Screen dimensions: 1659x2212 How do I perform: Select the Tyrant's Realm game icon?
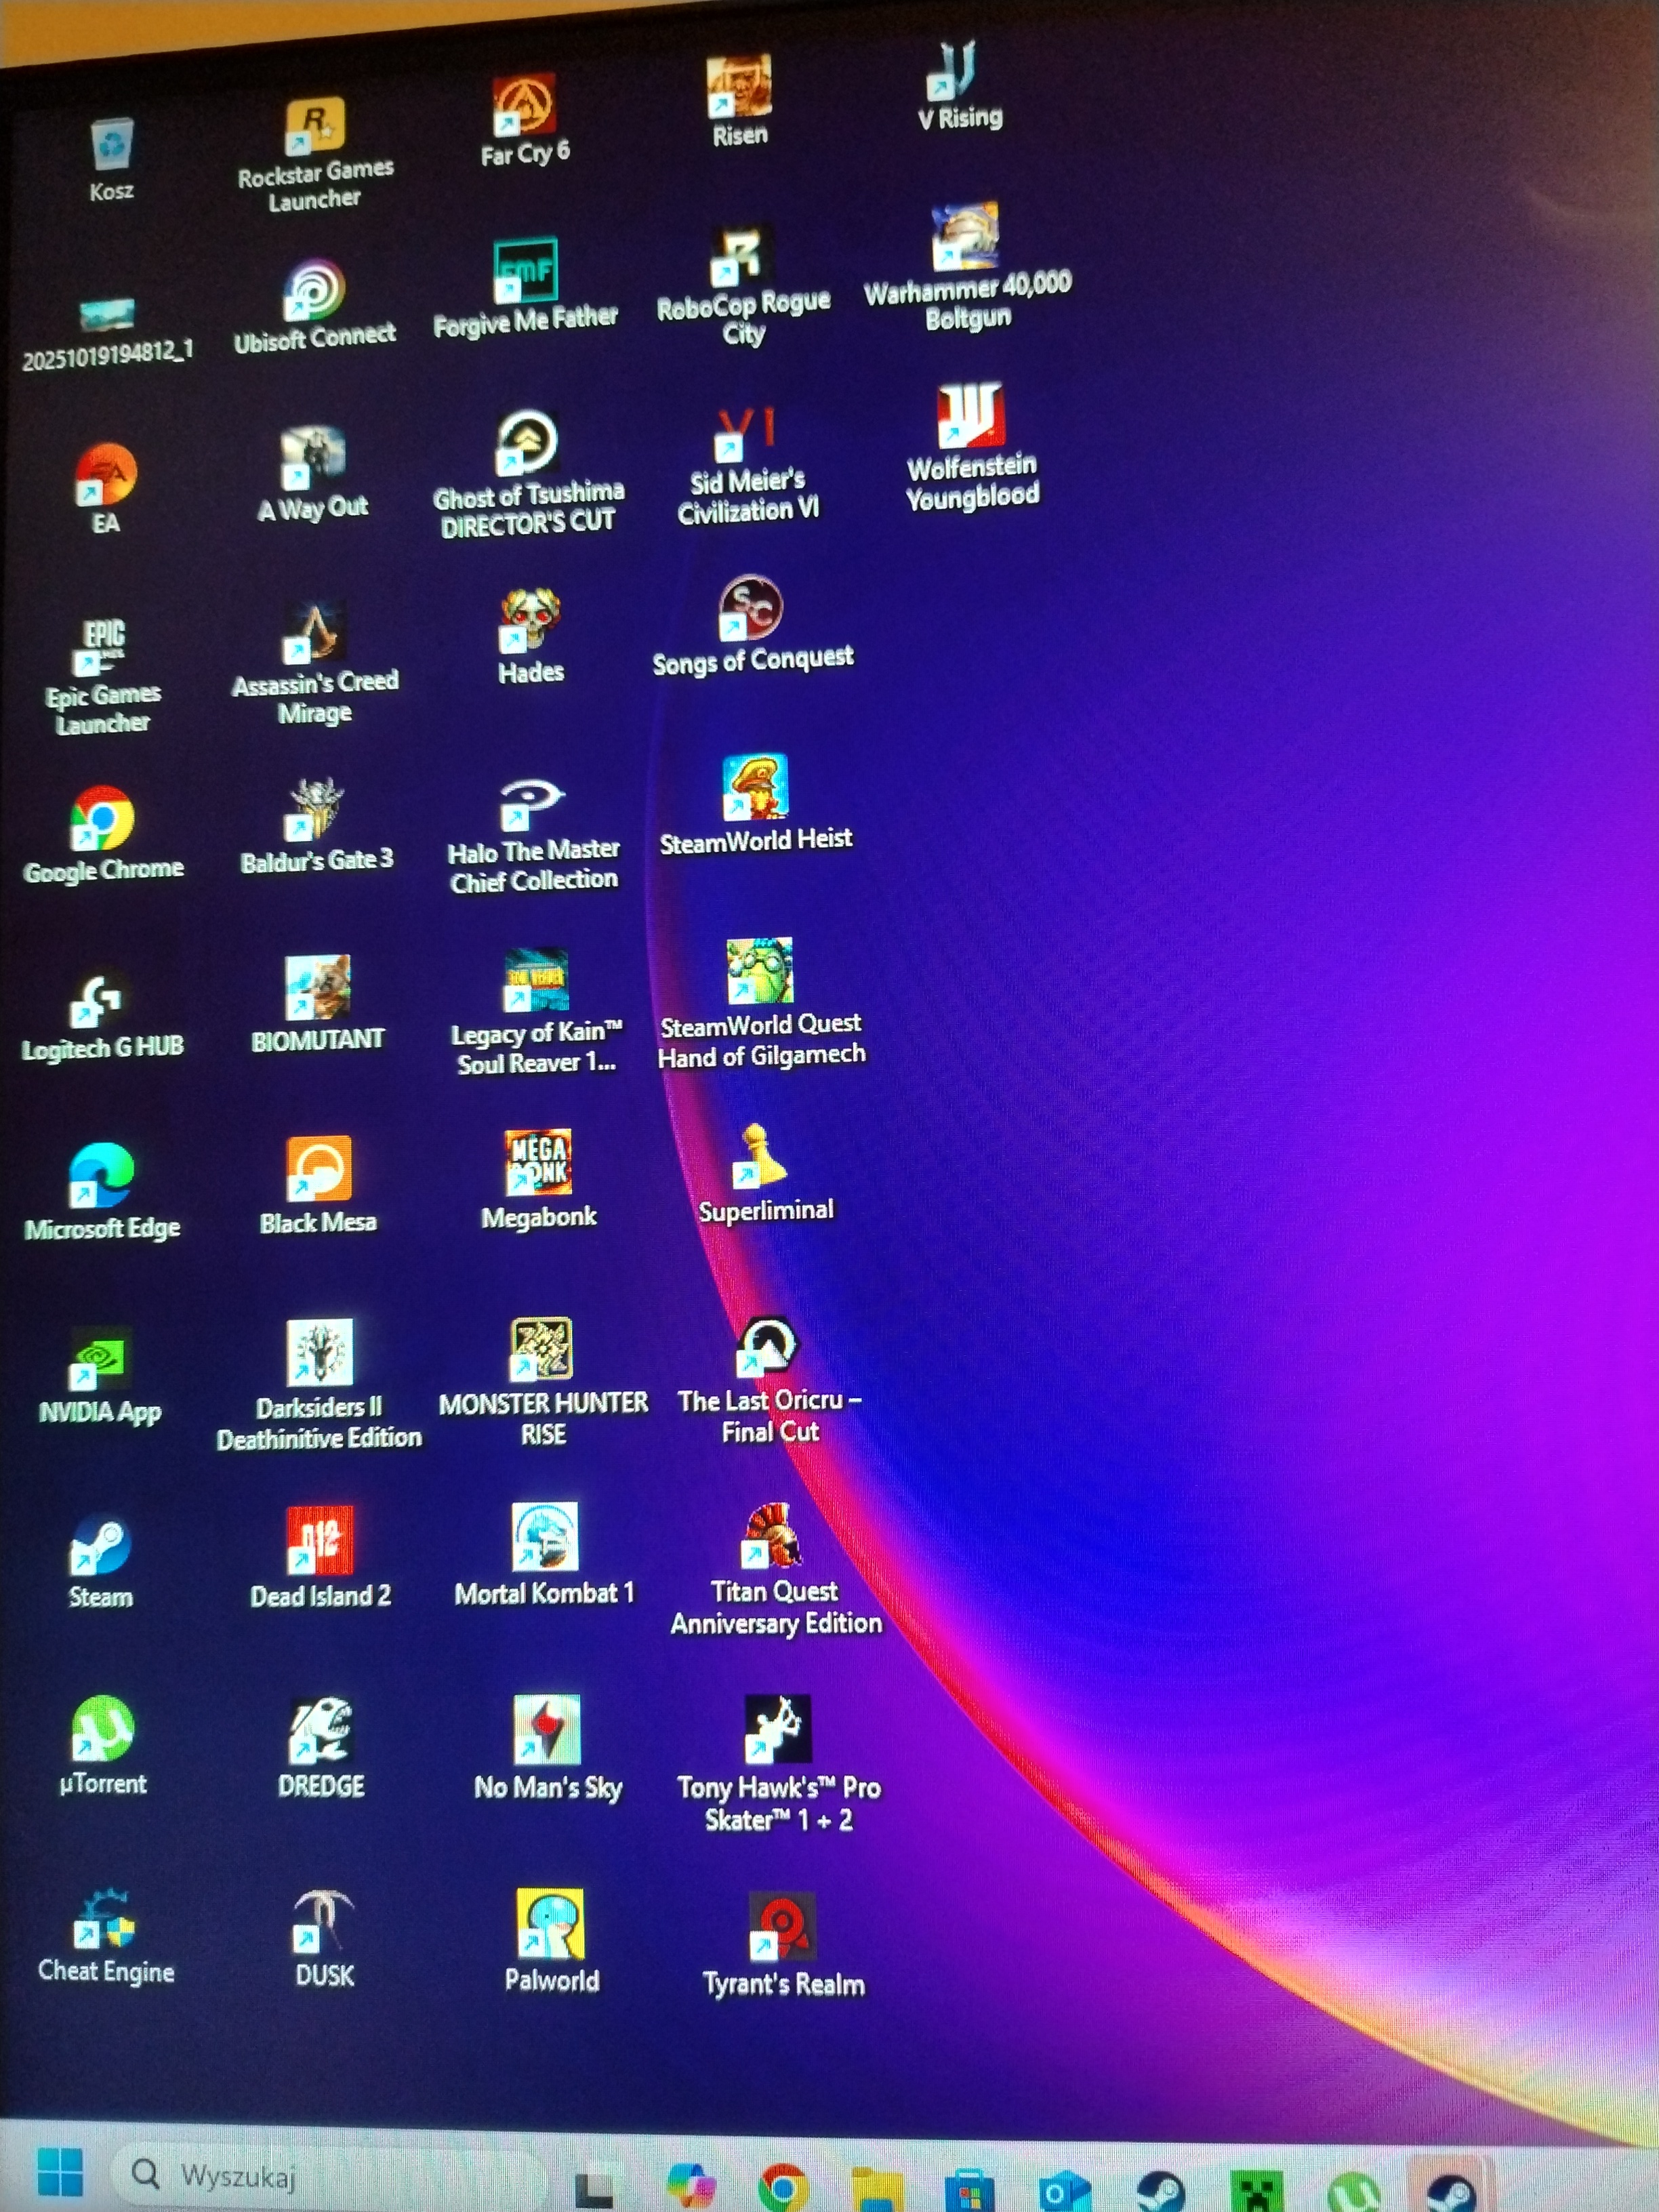pos(782,1926)
